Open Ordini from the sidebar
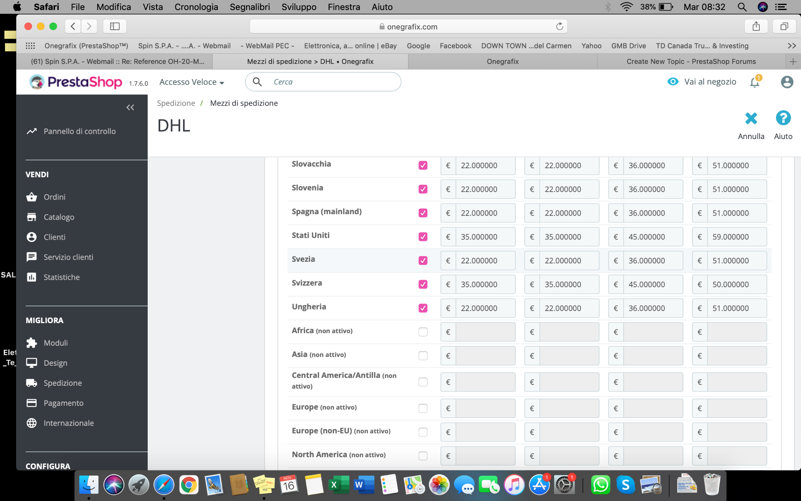801x501 pixels. click(54, 197)
